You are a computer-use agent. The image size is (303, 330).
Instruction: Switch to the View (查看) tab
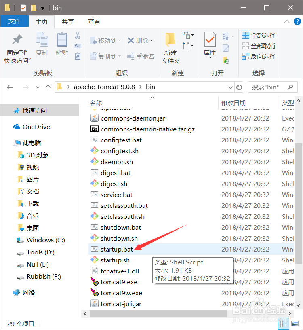94,22
